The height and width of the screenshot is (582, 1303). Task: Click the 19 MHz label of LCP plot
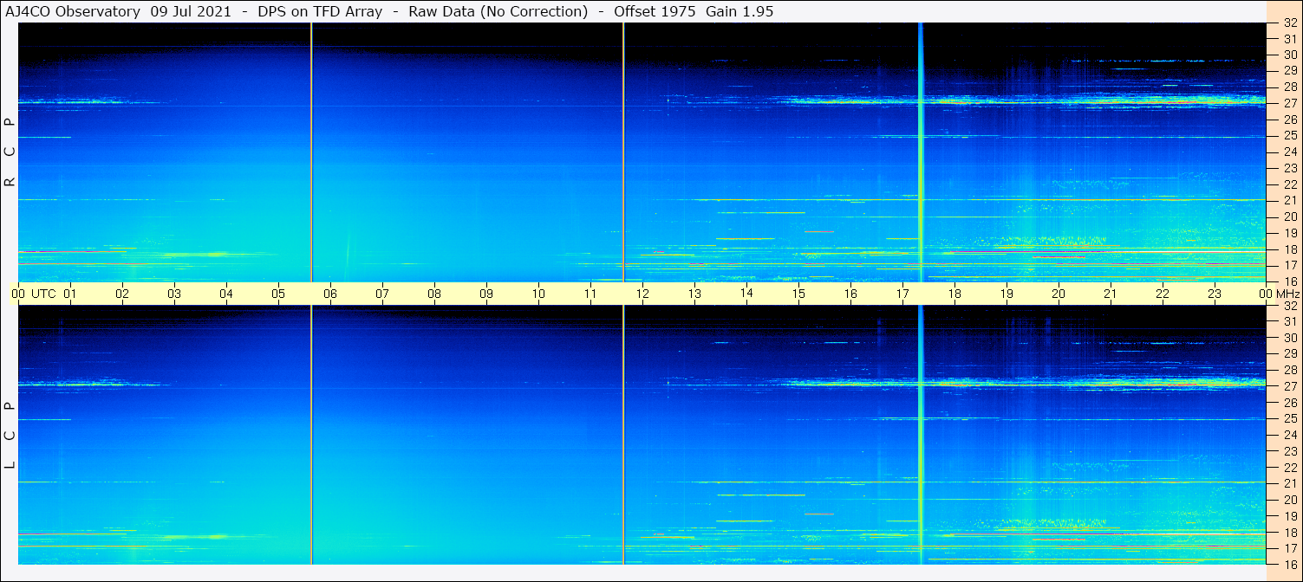click(1290, 516)
